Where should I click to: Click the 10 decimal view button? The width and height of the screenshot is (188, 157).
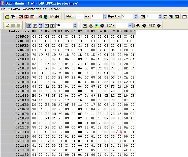point(35,26)
